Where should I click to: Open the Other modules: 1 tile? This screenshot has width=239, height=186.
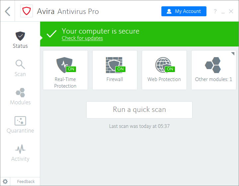pos(213,70)
